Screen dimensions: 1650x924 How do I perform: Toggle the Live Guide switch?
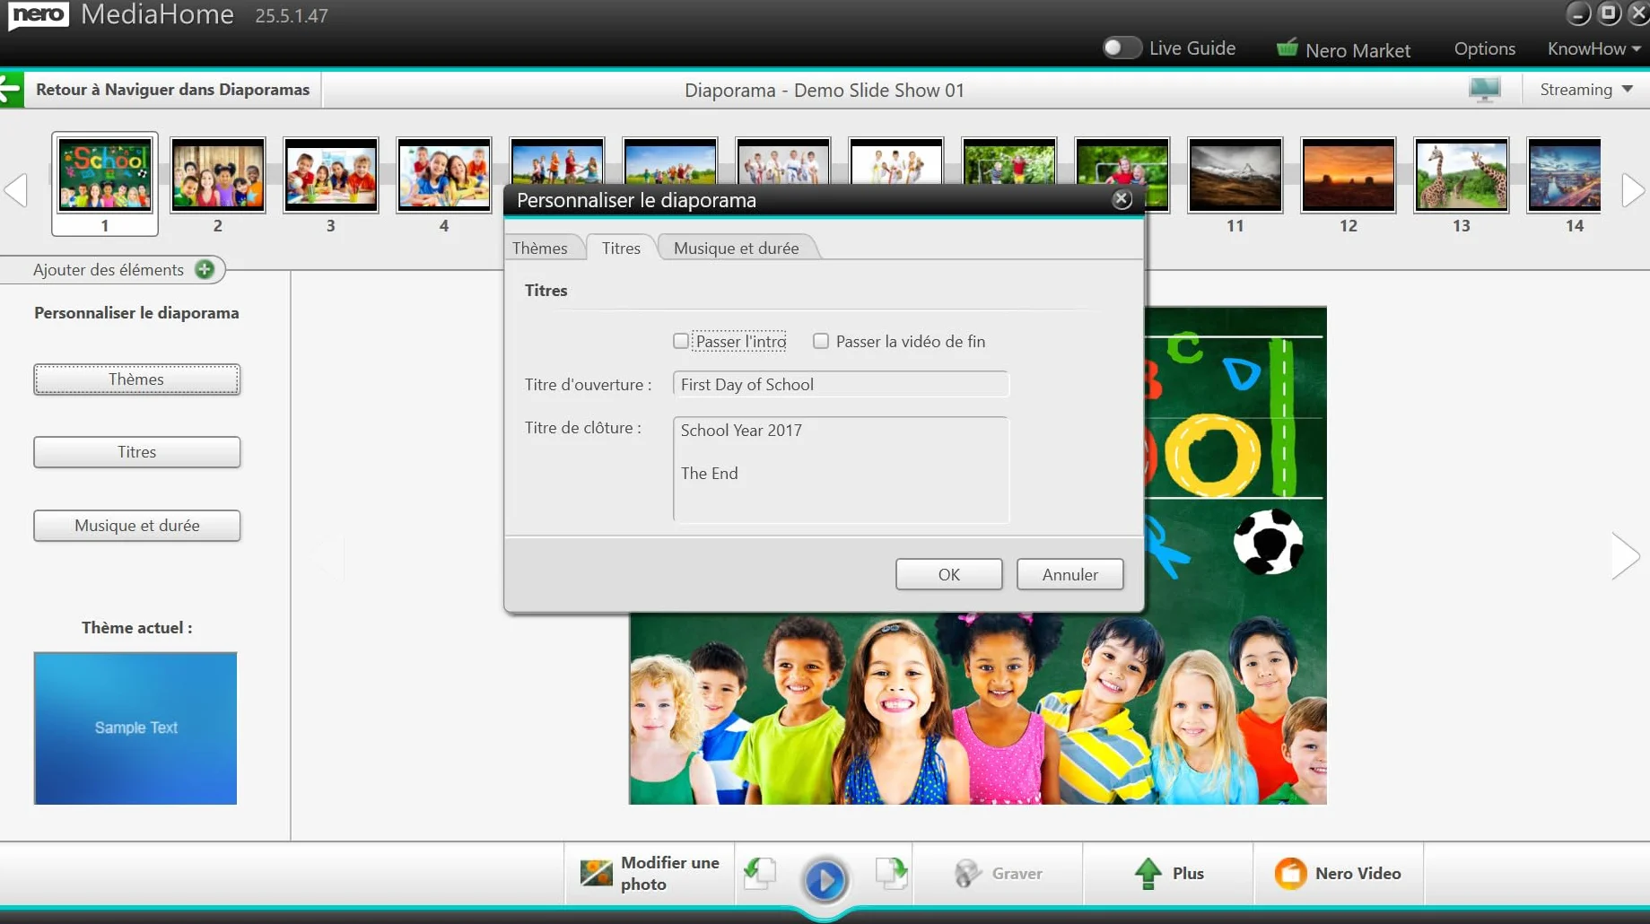point(1122,48)
